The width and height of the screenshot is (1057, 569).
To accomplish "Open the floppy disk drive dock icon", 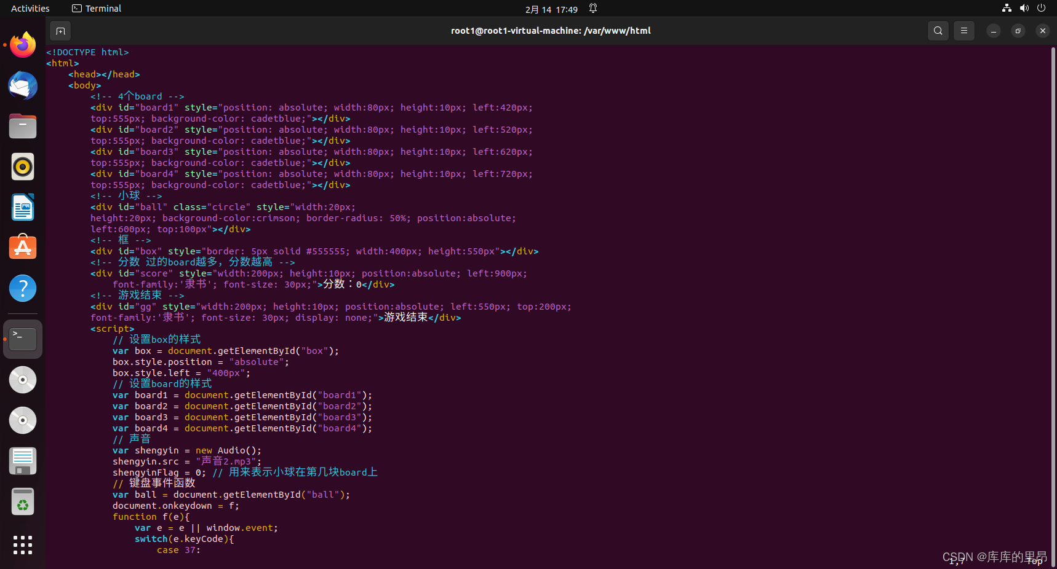I will click(23, 461).
